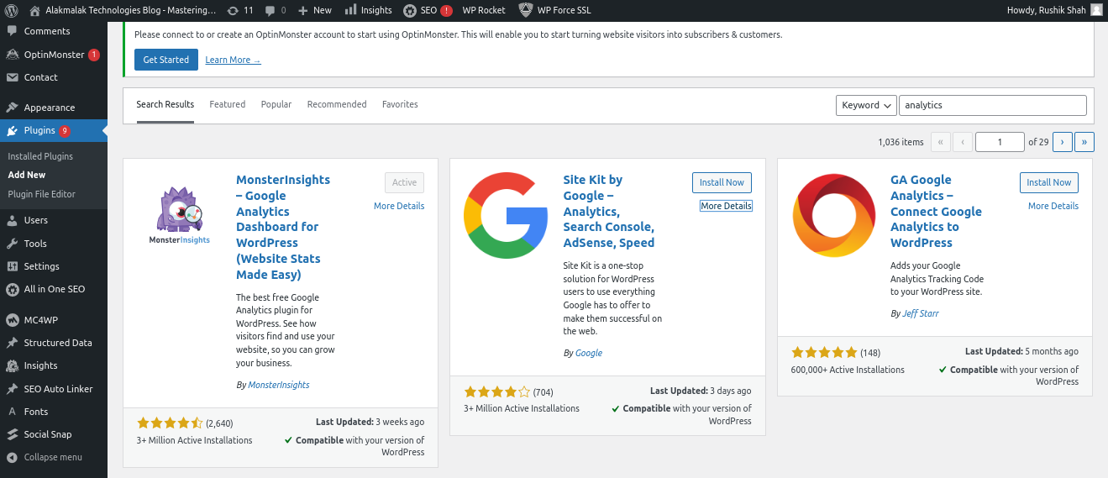Screen dimensions: 1108x478
Task: View More Details for MonsterInsights
Action: coord(399,206)
